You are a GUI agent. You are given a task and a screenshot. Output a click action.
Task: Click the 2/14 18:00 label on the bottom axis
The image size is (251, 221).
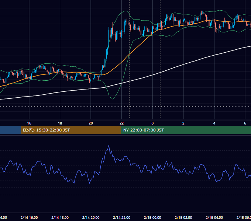point(60,218)
